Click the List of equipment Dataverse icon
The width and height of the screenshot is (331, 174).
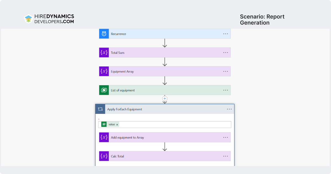(x=104, y=90)
